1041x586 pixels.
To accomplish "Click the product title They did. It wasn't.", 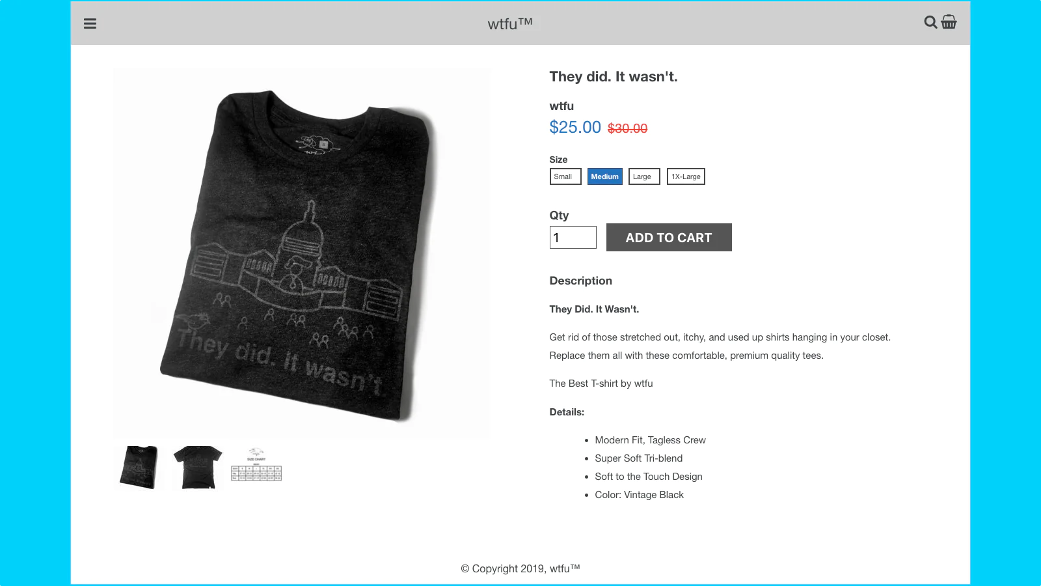I will [614, 77].
